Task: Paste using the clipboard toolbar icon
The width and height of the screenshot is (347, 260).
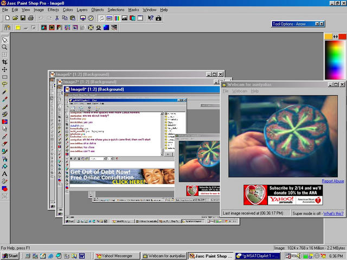Action: pyautogui.click(x=73, y=18)
